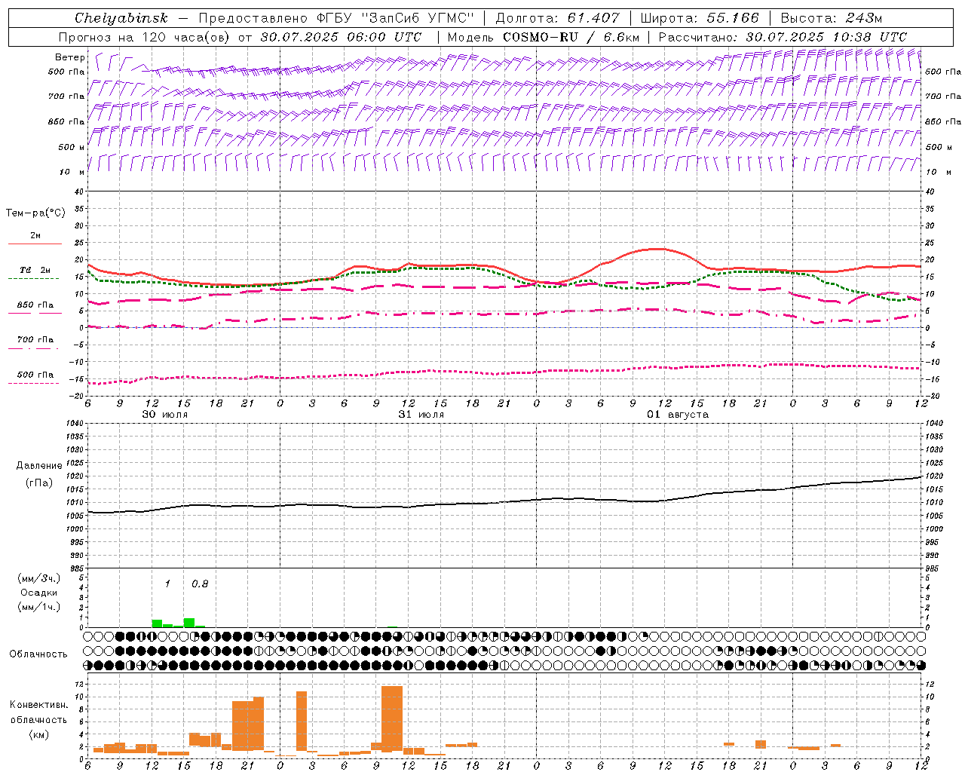
Task: Select the 'Предоставлено ФГБУ "ЗапСиб УГМС"' provider text
Action: [x=335, y=18]
